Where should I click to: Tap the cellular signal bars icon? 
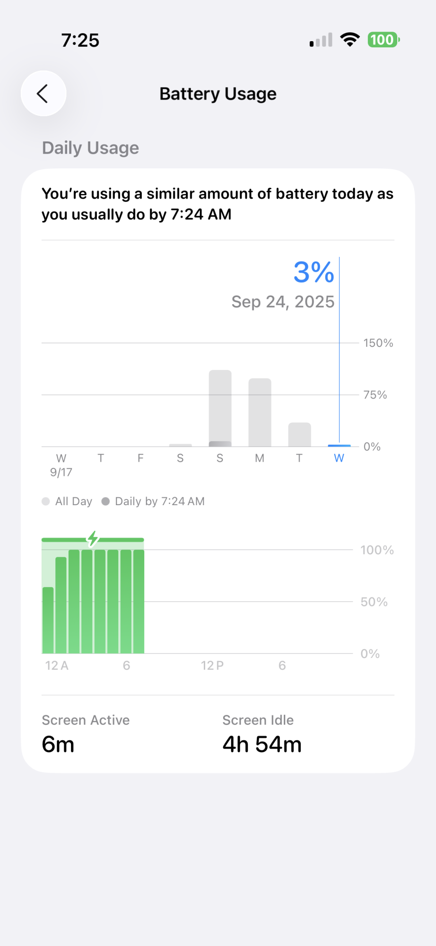click(x=321, y=40)
